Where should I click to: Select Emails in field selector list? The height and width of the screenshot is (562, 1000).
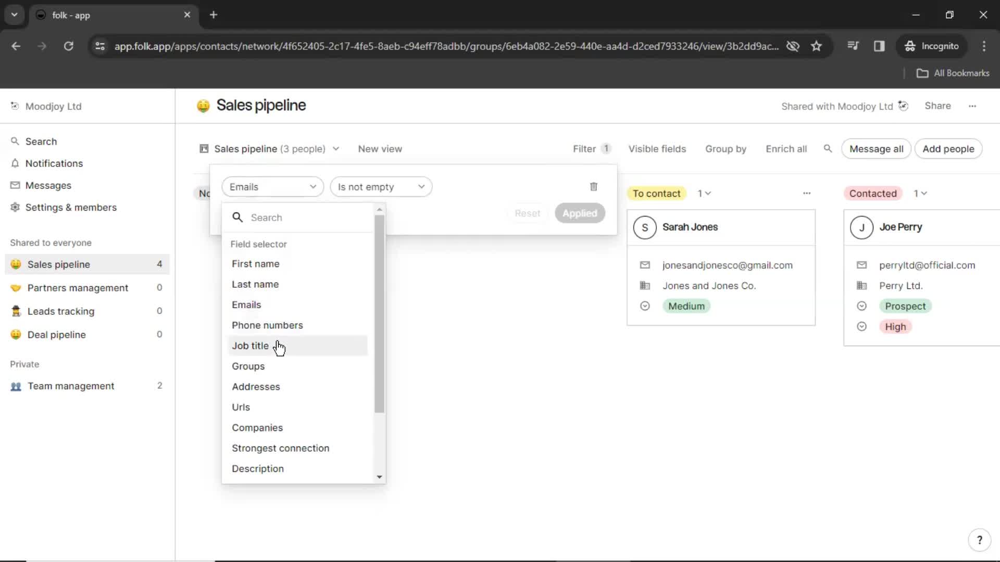click(298, 305)
